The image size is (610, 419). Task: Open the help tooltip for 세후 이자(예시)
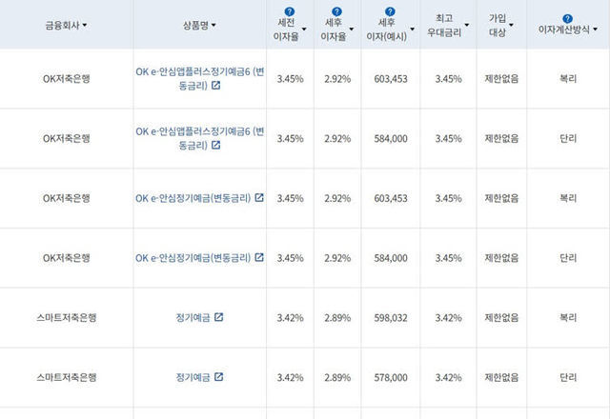[x=390, y=11]
